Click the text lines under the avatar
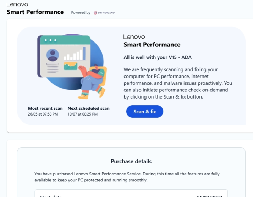This screenshot has width=253, height=197. click(x=53, y=68)
